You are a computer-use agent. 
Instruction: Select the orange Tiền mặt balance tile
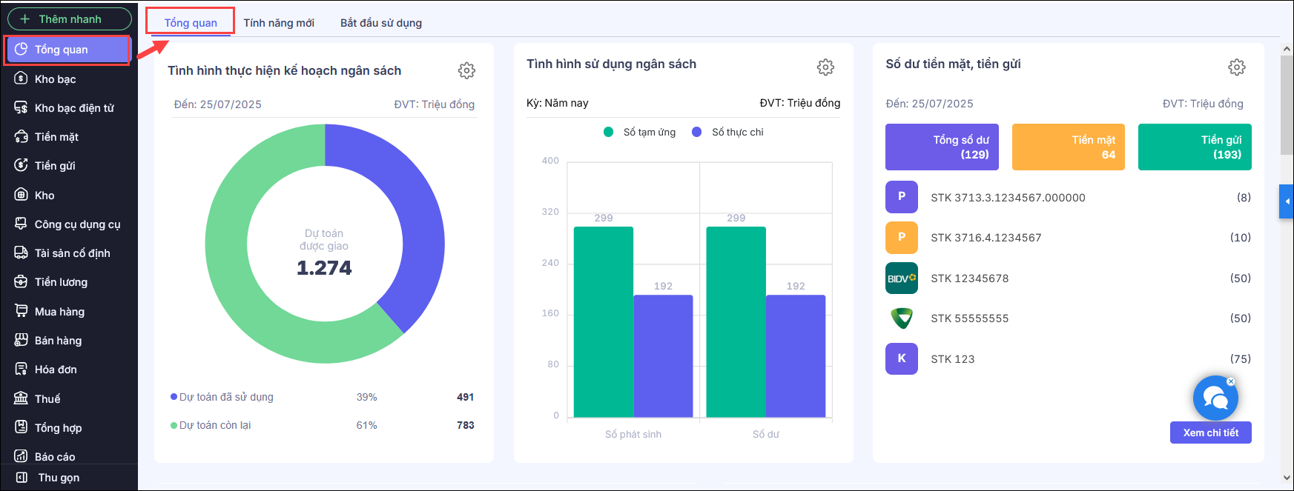click(x=1068, y=147)
